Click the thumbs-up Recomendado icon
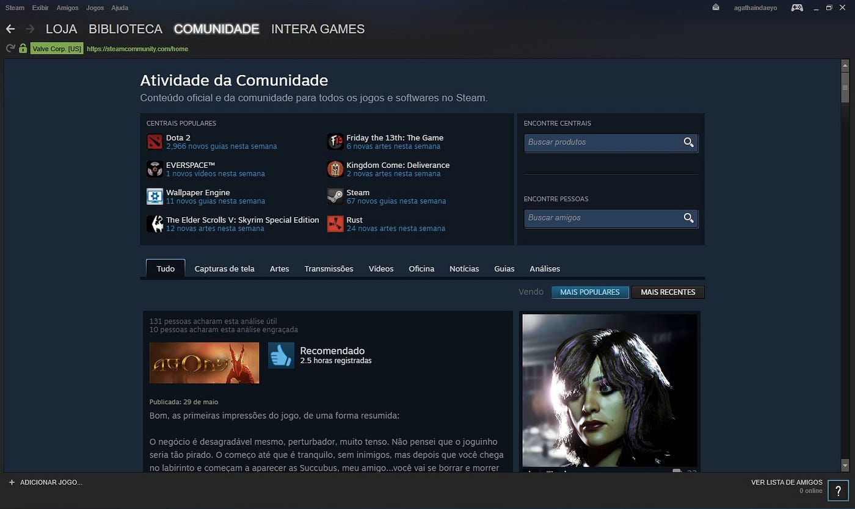 (281, 355)
